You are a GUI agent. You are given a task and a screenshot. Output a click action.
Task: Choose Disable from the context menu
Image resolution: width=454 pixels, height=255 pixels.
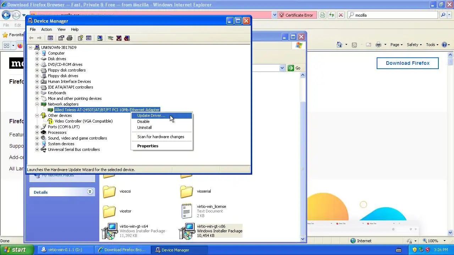162,121
